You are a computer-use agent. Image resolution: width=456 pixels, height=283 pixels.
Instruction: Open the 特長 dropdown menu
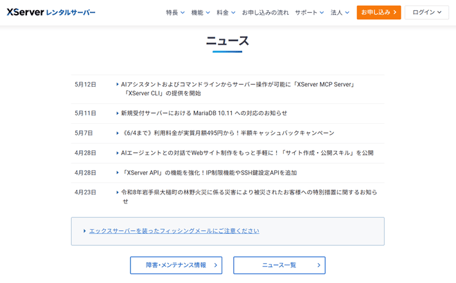(175, 12)
